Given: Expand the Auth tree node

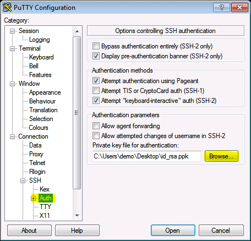Looking at the screenshot, I should pos(33,198).
